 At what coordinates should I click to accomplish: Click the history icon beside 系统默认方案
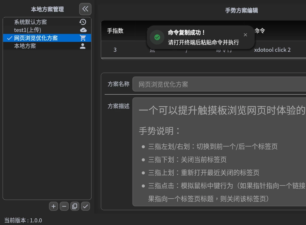(x=83, y=22)
